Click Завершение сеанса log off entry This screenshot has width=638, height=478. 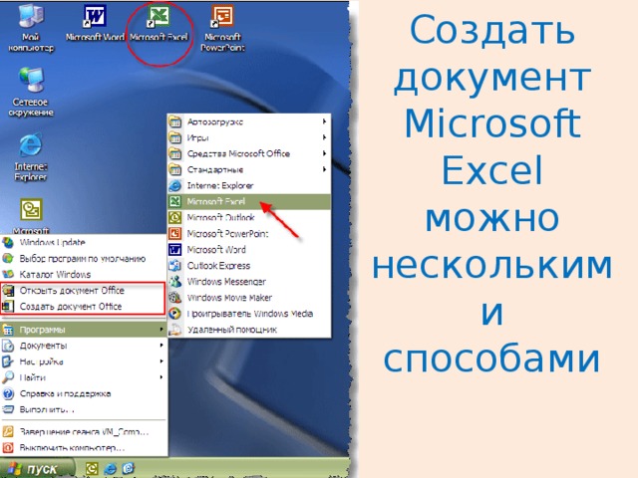pyautogui.click(x=84, y=431)
